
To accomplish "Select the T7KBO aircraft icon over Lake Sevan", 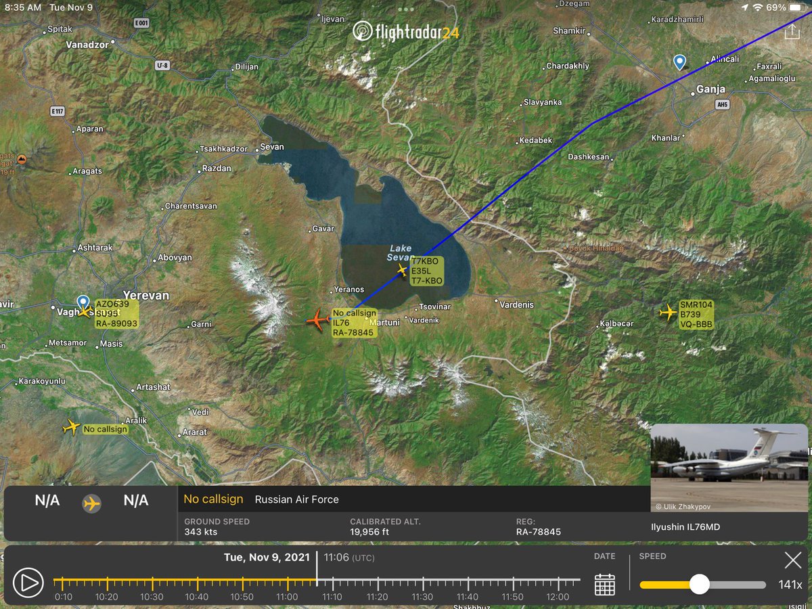I will tap(402, 270).
